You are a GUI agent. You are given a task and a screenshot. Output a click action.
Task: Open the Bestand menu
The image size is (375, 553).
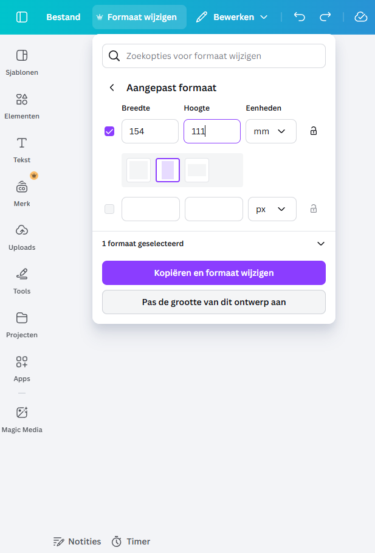(63, 17)
